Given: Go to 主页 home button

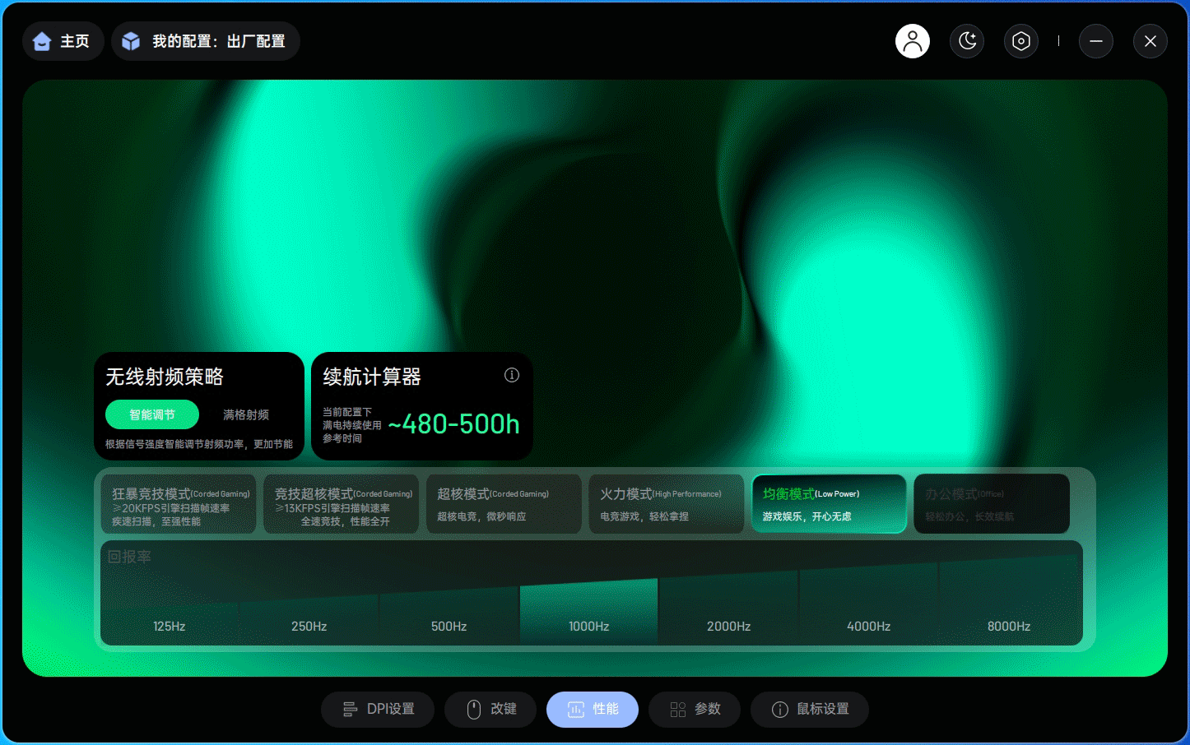Looking at the screenshot, I should coord(63,41).
